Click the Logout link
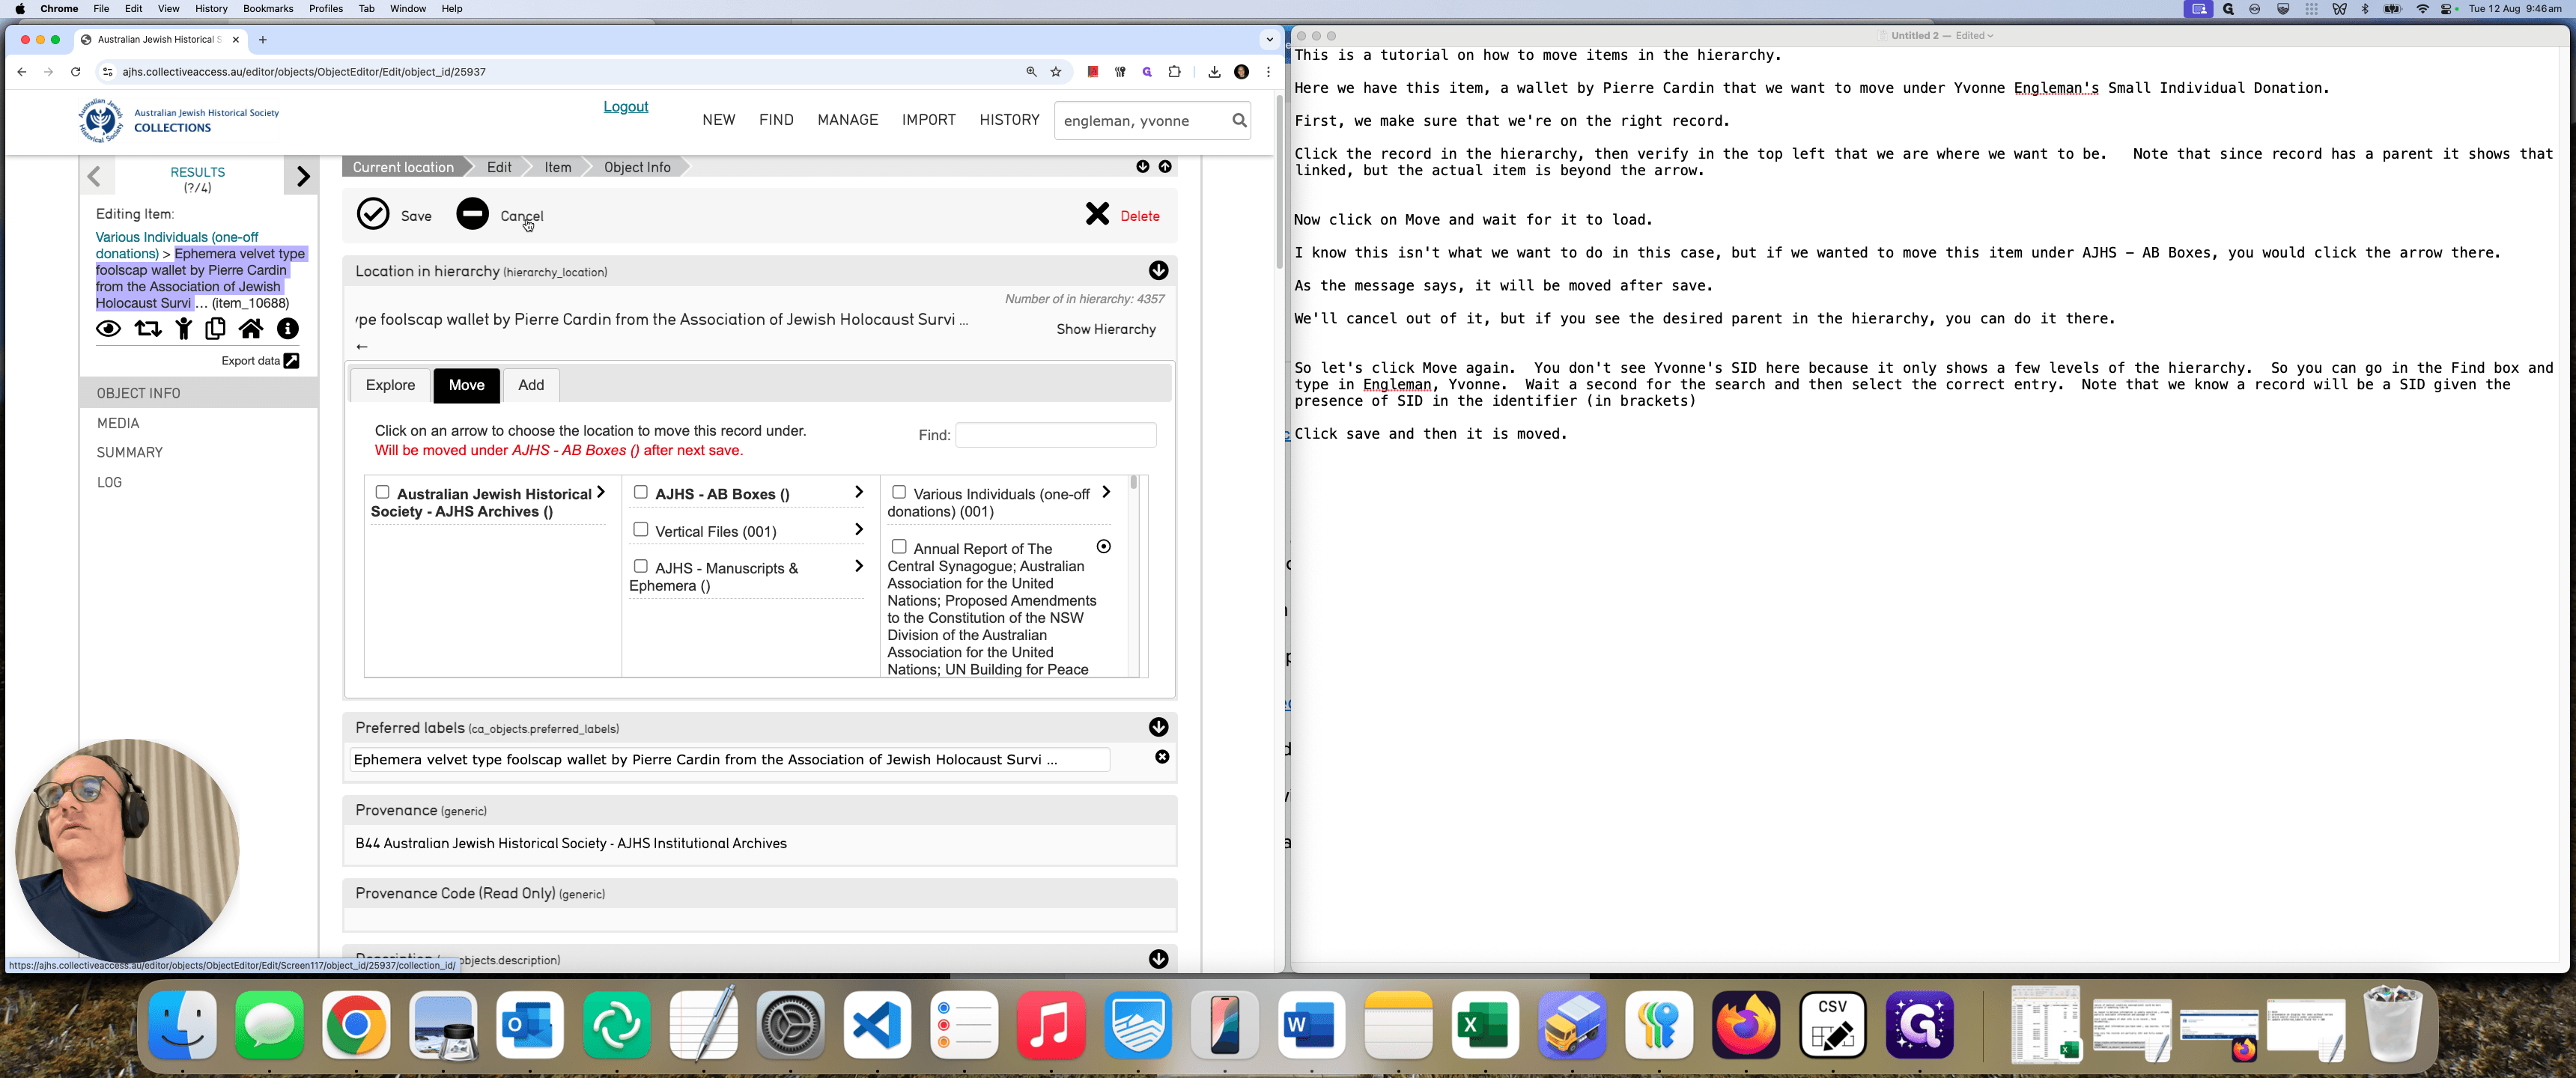This screenshot has height=1078, width=2576. [x=625, y=107]
